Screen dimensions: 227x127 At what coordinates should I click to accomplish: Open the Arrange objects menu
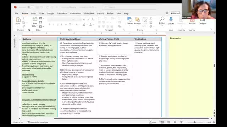[x=137, y=21]
